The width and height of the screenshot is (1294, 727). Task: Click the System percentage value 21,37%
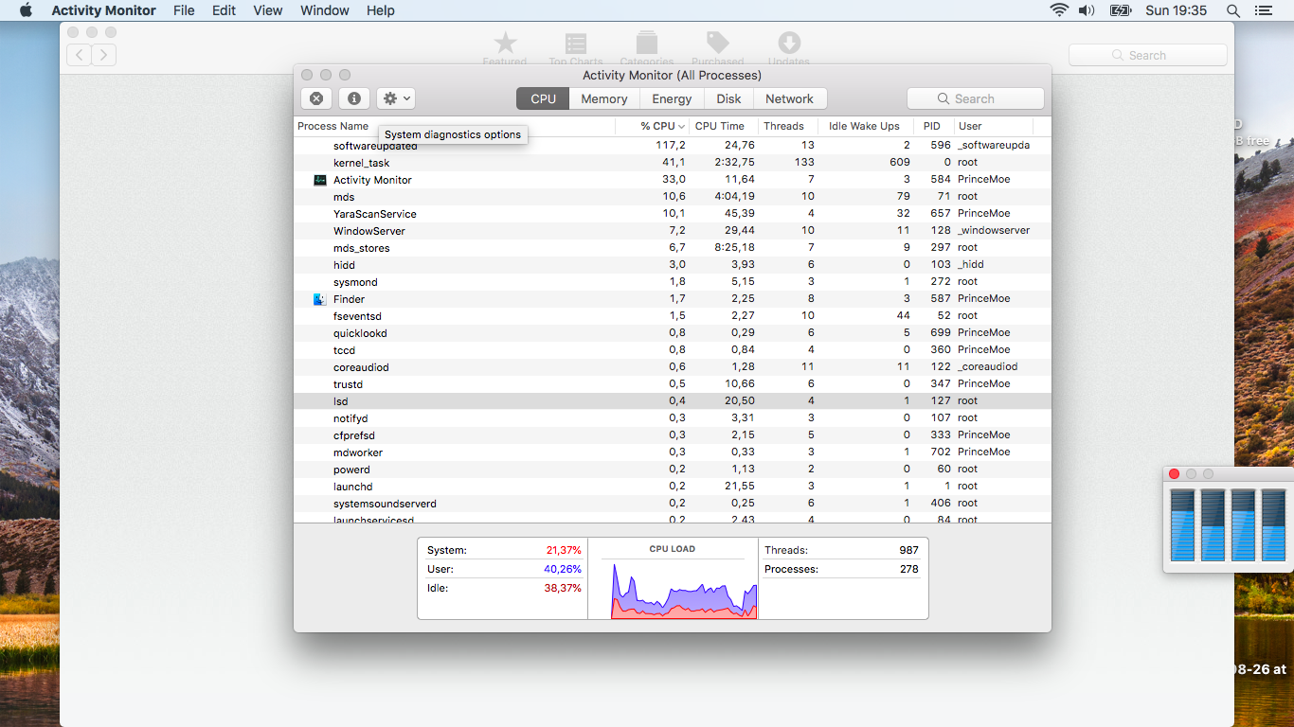click(564, 551)
